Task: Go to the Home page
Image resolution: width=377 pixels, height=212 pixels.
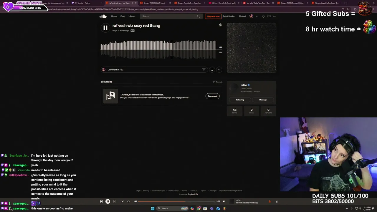Action: point(114,16)
